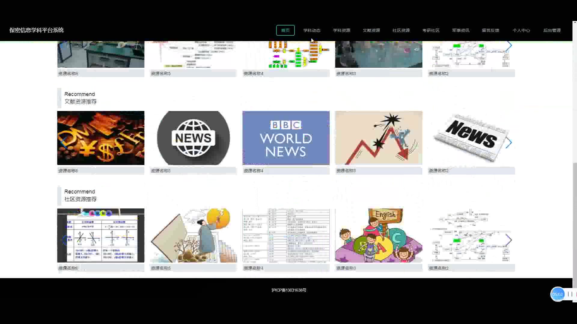
Task: Click the 保密信息学科平台系统 site title
Action: point(36,30)
